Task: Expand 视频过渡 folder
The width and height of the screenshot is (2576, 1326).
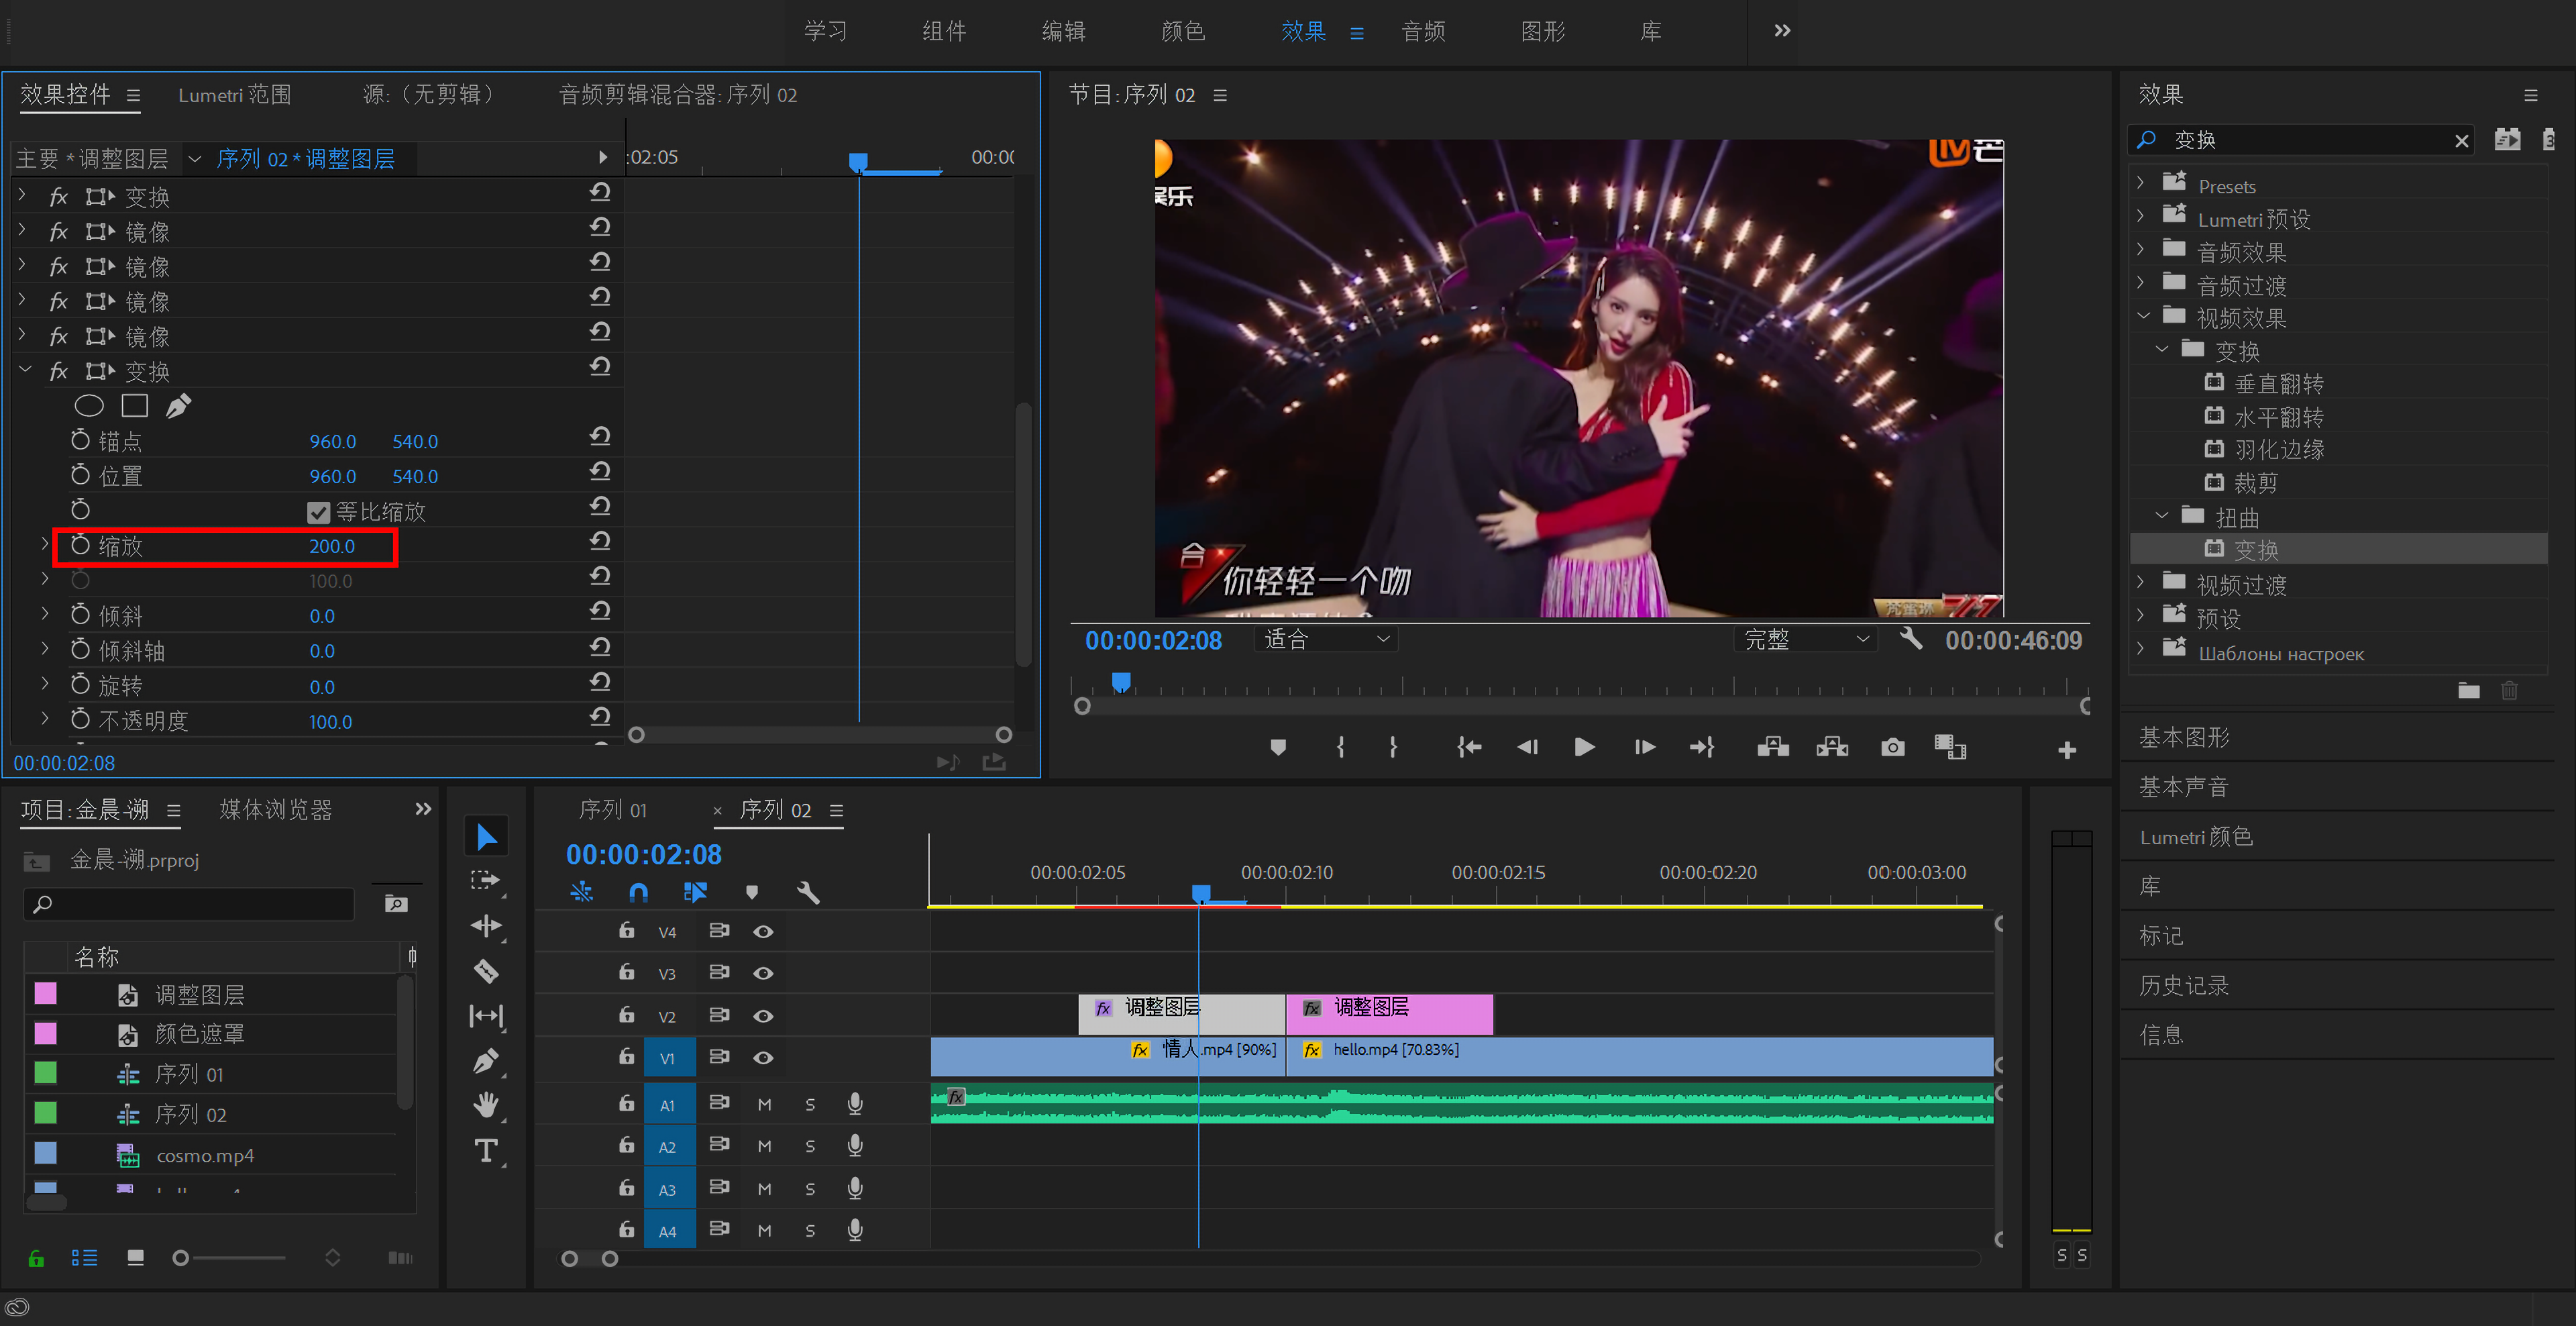Action: (2140, 581)
